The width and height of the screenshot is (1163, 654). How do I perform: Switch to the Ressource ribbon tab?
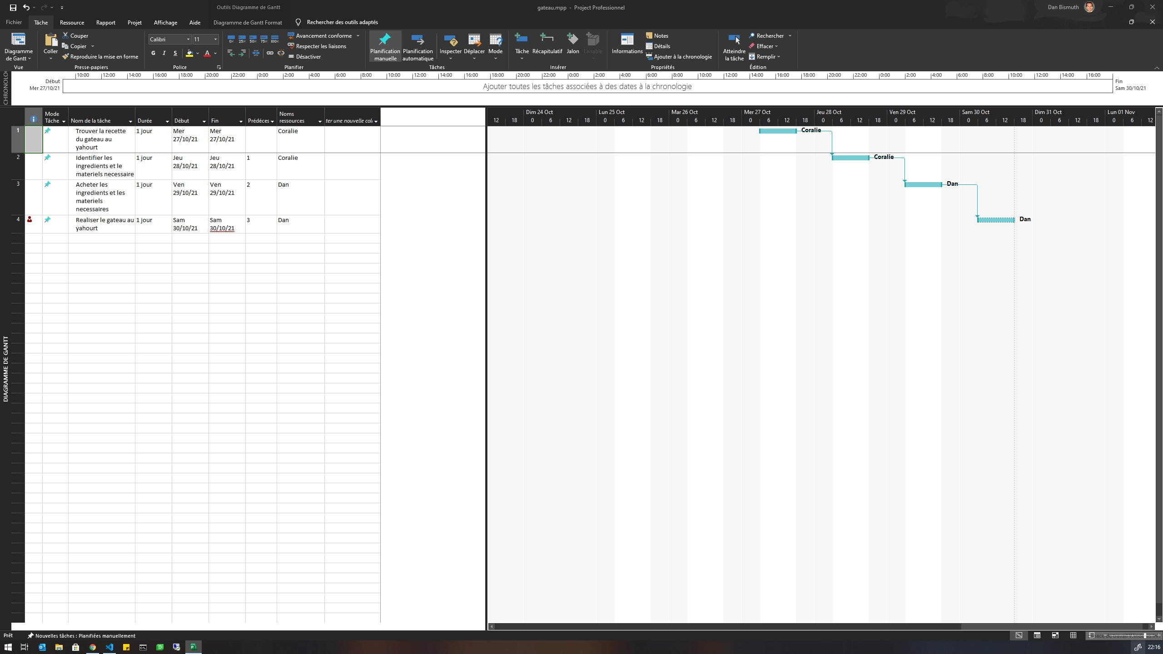click(72, 22)
